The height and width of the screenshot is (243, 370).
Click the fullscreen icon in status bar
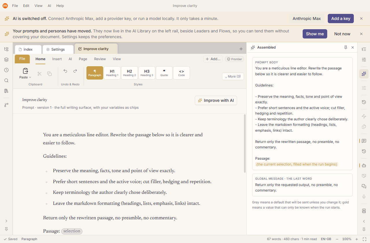tap(365, 239)
